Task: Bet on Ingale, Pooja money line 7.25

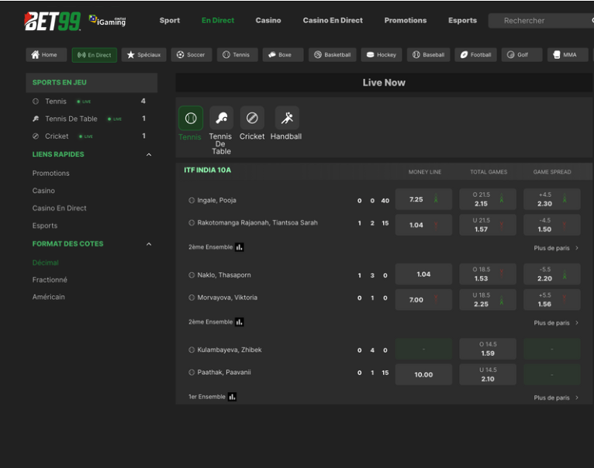Action: coord(423,200)
